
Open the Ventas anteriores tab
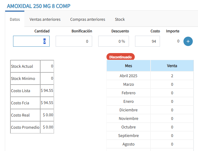click(45, 19)
